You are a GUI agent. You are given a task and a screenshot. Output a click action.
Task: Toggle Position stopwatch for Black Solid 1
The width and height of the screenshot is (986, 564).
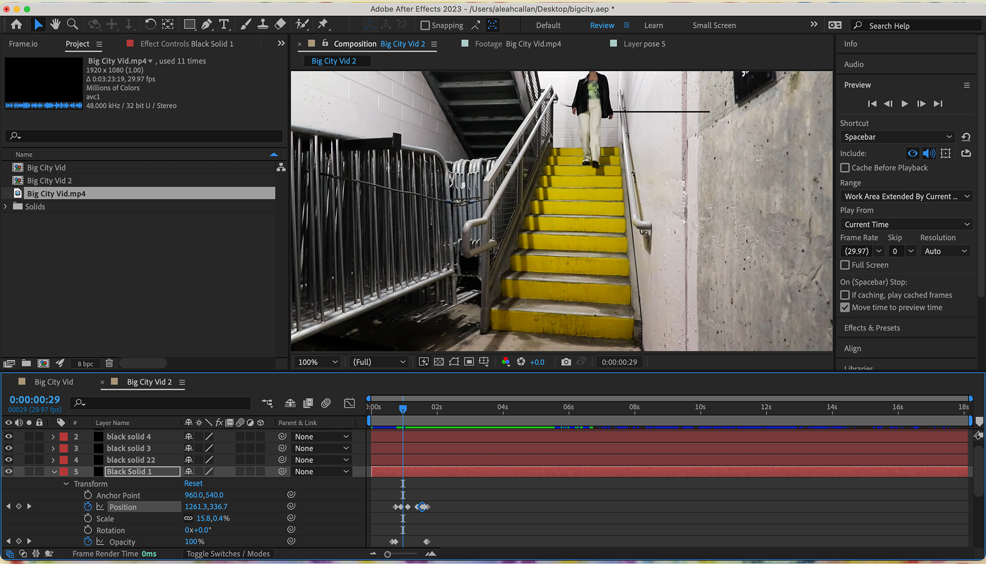click(88, 507)
